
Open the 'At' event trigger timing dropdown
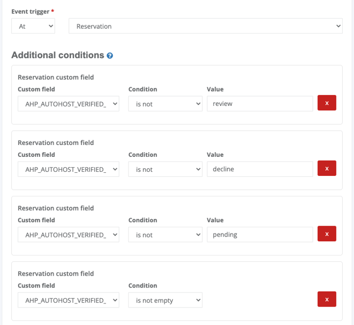click(x=33, y=26)
